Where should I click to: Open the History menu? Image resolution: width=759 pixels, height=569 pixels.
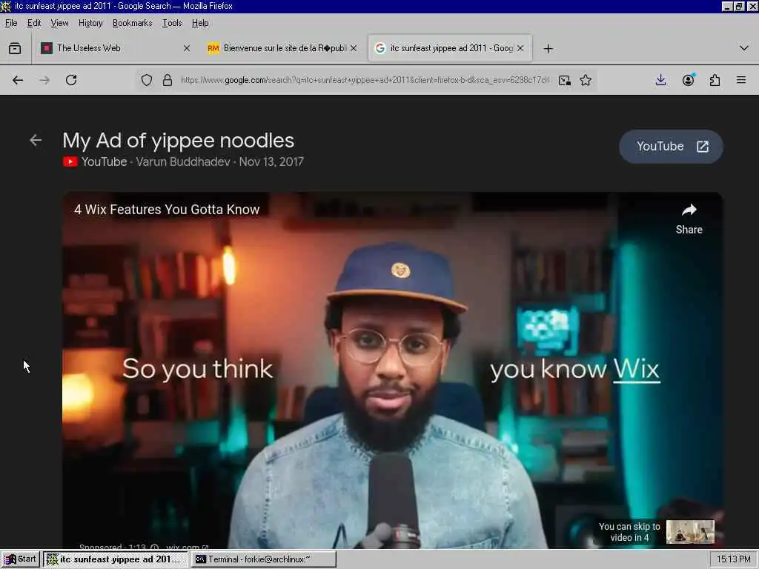click(90, 23)
